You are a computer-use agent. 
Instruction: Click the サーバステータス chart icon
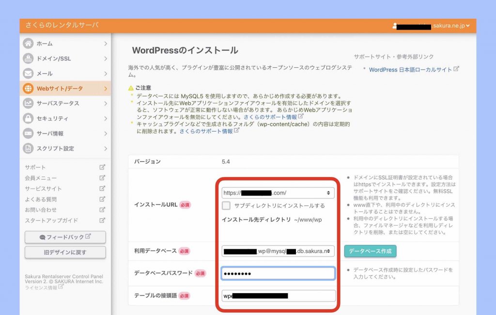[28, 104]
